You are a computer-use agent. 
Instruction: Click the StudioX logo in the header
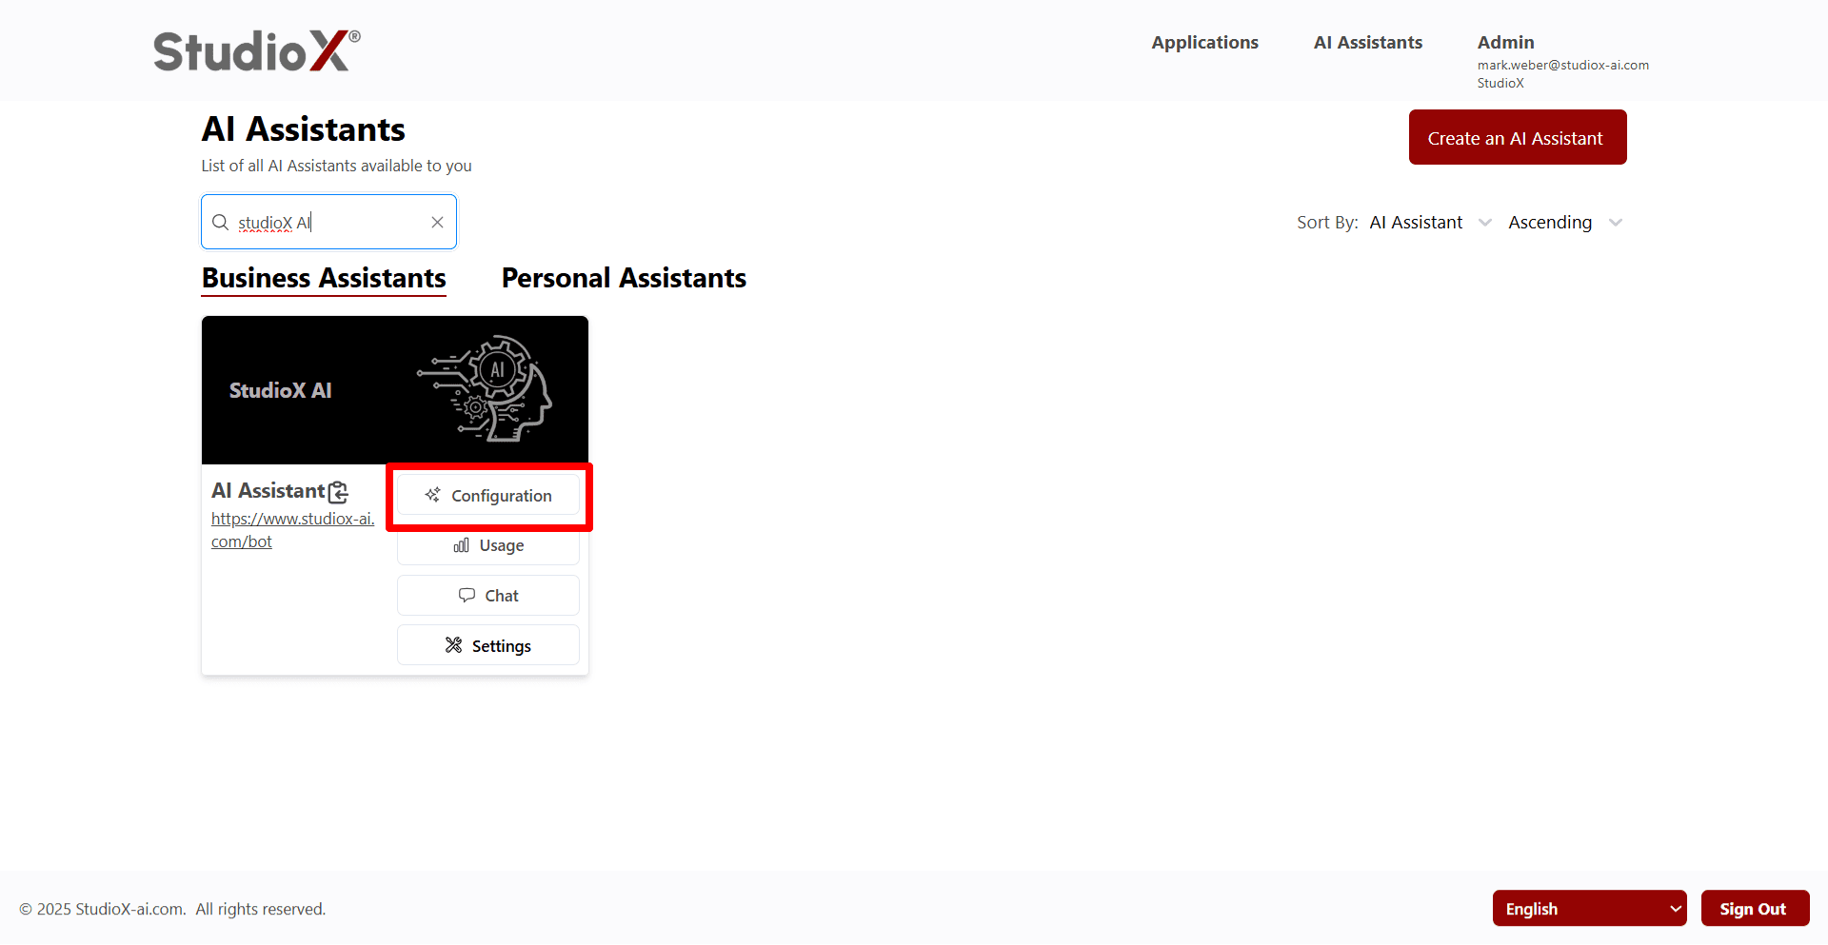255,49
